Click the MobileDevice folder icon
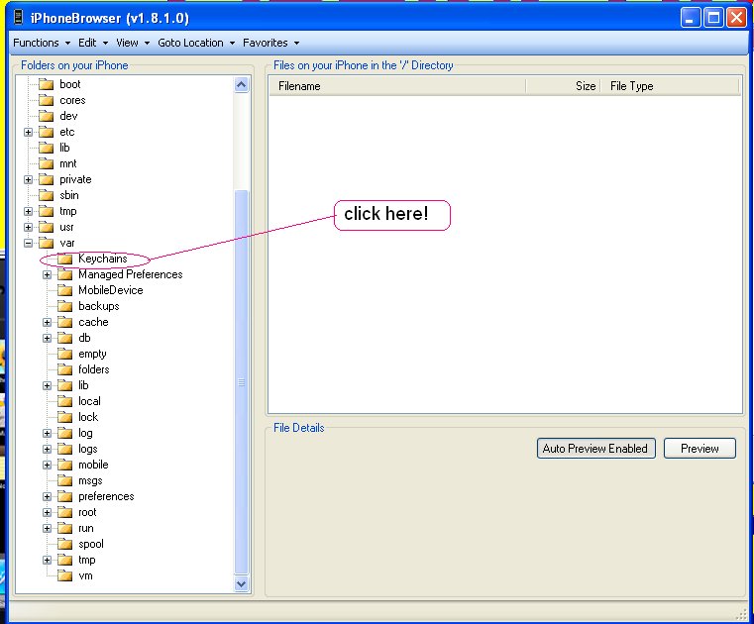This screenshot has height=624, width=754. (x=65, y=291)
